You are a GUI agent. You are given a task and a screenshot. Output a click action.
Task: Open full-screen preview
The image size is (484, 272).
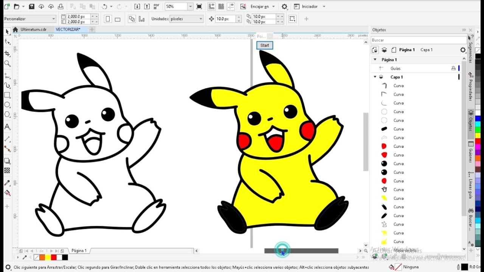click(199, 6)
